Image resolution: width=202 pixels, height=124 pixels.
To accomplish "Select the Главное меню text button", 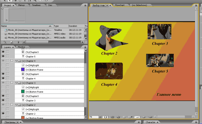I will (169, 94).
